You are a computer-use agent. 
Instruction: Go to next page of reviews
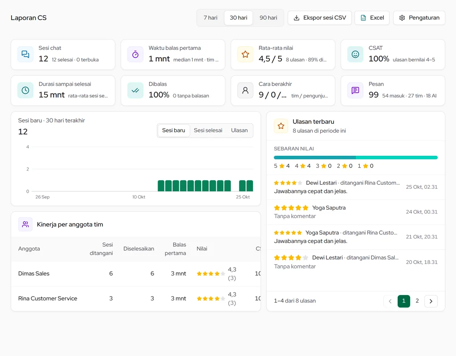pos(431,301)
